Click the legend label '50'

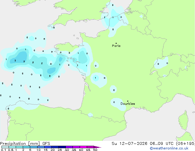(x=95, y=150)
